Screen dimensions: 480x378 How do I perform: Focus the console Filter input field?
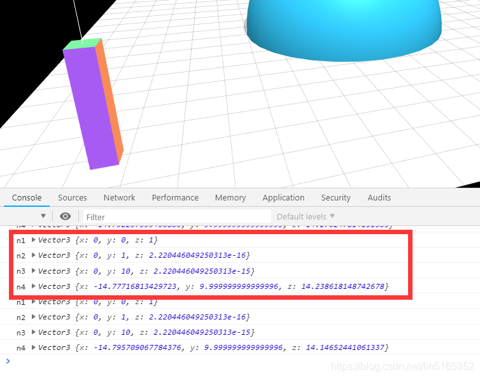coord(178,217)
